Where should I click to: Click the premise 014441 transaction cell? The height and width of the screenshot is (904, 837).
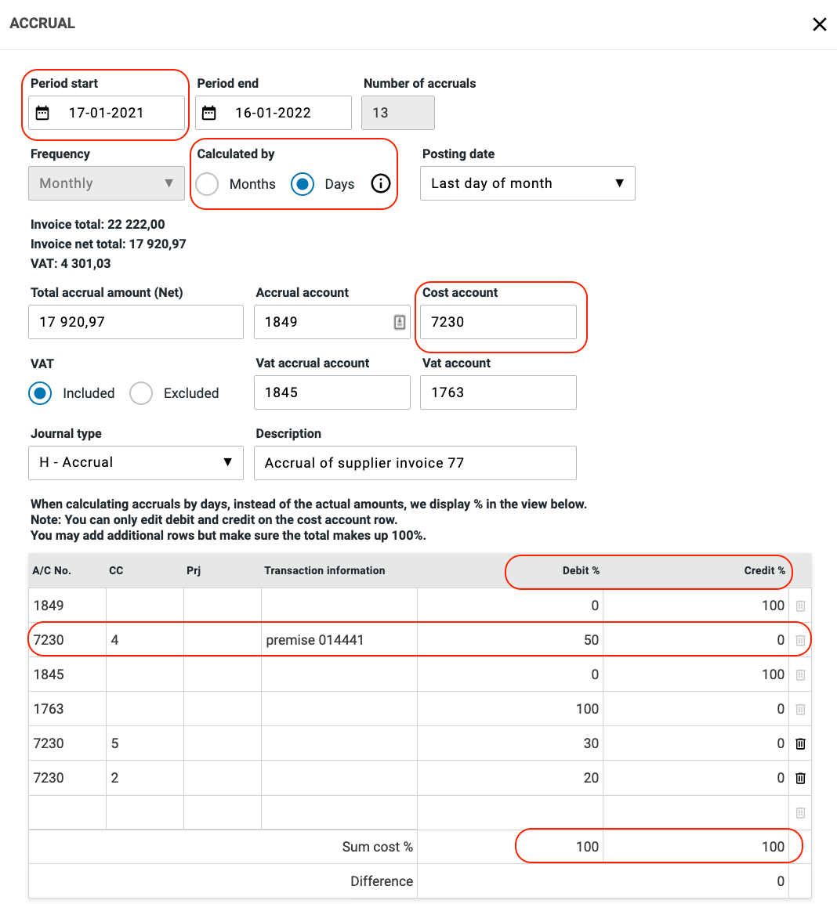coord(339,640)
